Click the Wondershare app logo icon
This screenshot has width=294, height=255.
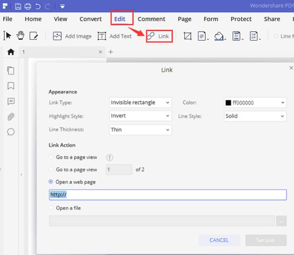[5, 6]
